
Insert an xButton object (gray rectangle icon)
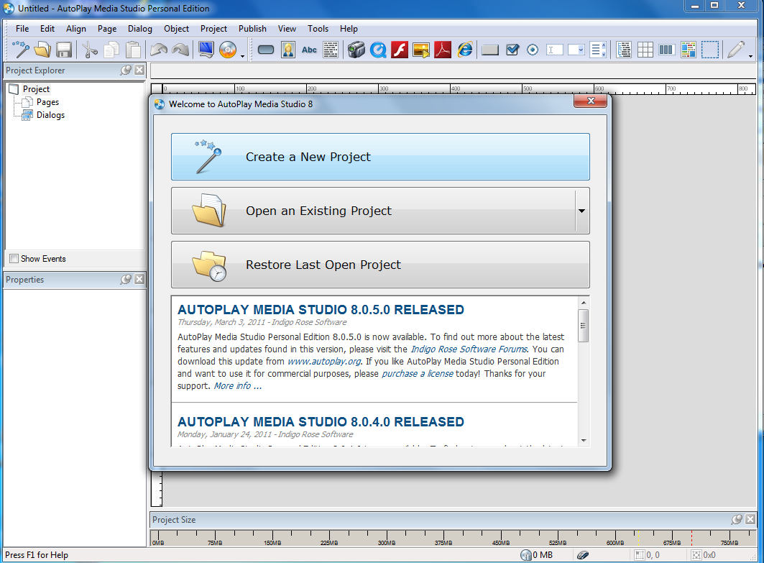click(490, 50)
